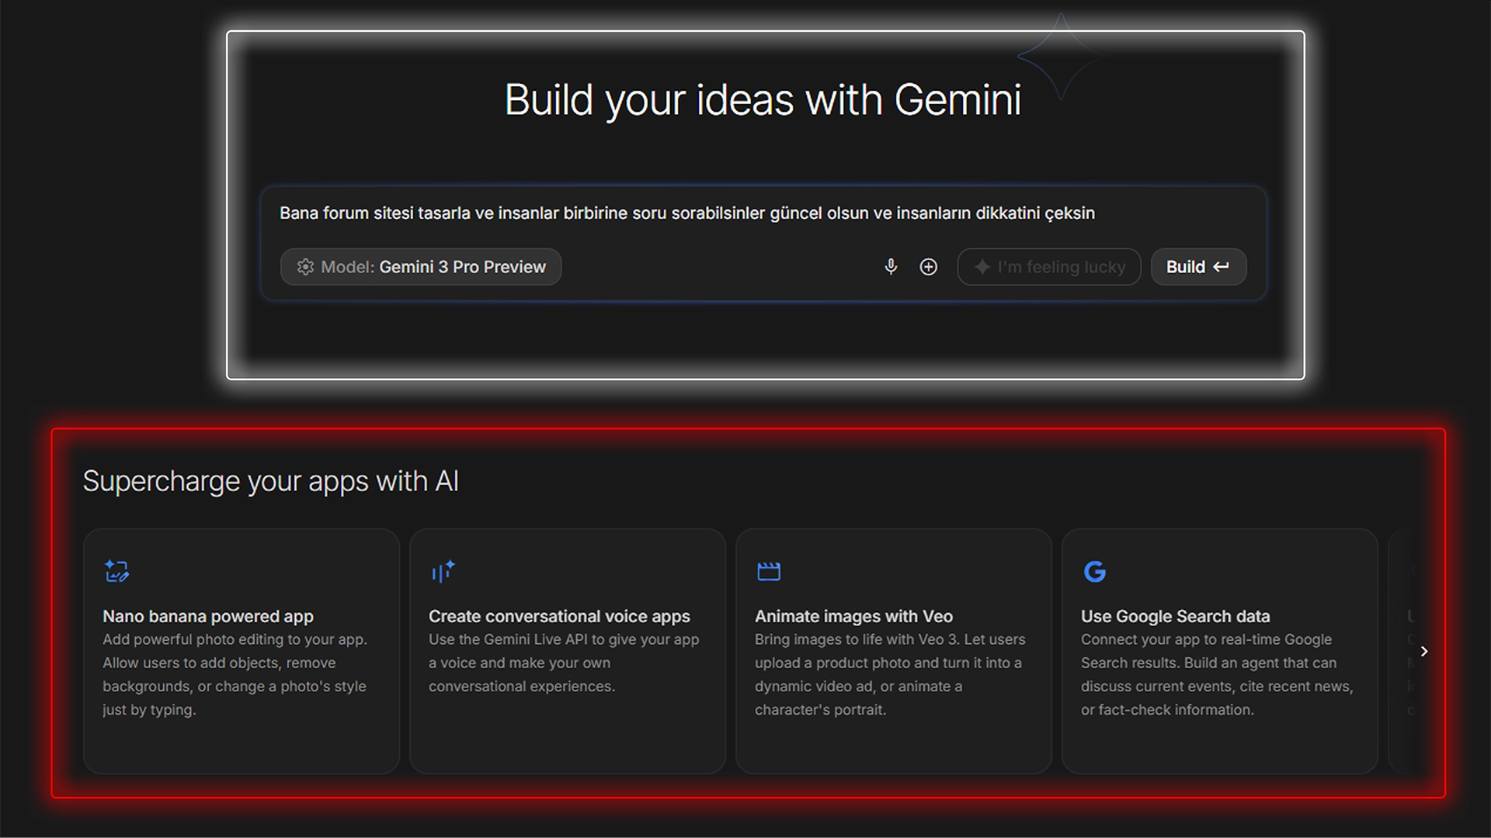Click the voice sparkle icon on conversational voice card
Image resolution: width=1491 pixels, height=838 pixels.
(443, 572)
